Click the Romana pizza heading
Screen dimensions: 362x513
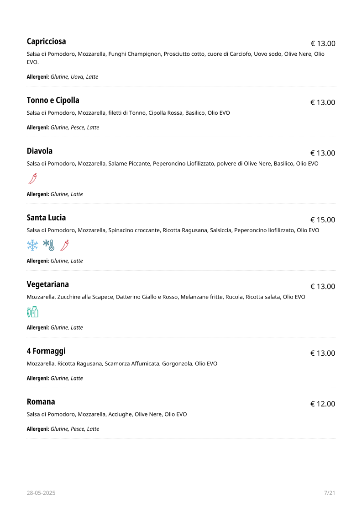pyautogui.click(x=41, y=402)
